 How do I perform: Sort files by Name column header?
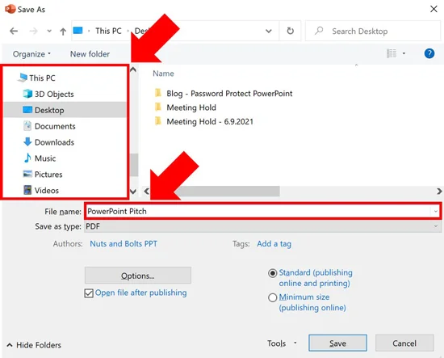pyautogui.click(x=163, y=74)
